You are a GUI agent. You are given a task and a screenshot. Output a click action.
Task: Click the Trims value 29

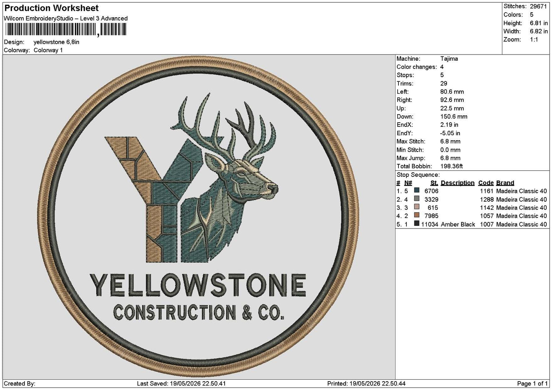click(x=444, y=84)
